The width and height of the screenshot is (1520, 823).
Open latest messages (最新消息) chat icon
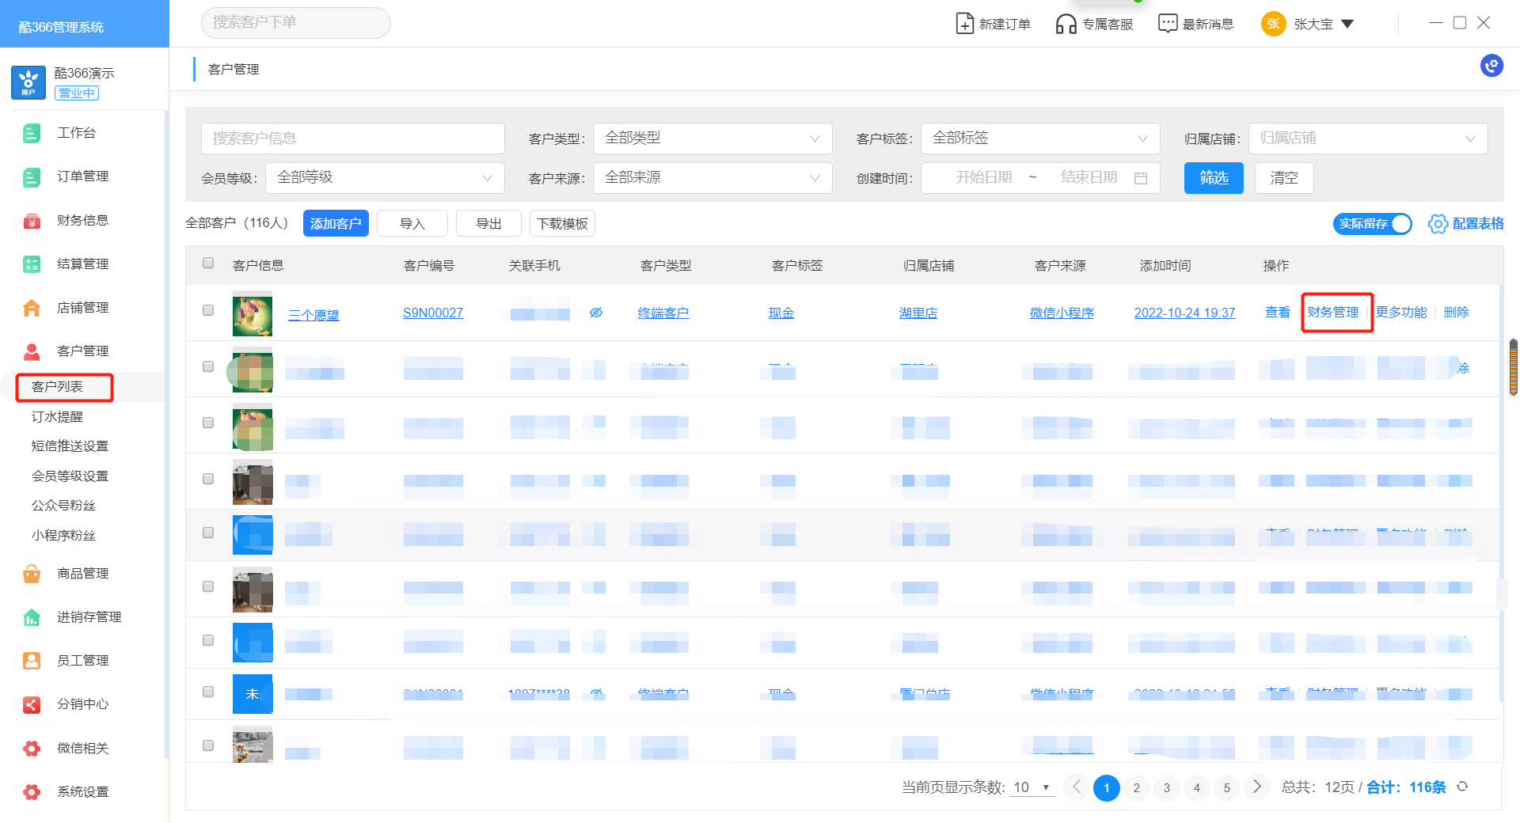(1168, 24)
